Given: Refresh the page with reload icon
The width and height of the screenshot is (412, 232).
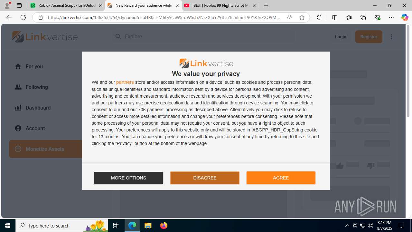Looking at the screenshot, I should point(23,17).
